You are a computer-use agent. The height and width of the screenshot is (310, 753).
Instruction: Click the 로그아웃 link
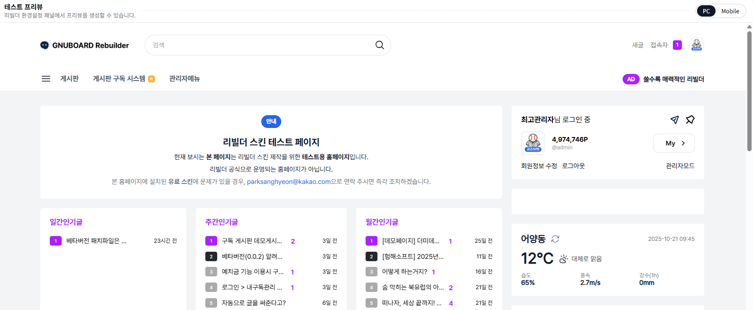pyautogui.click(x=573, y=166)
